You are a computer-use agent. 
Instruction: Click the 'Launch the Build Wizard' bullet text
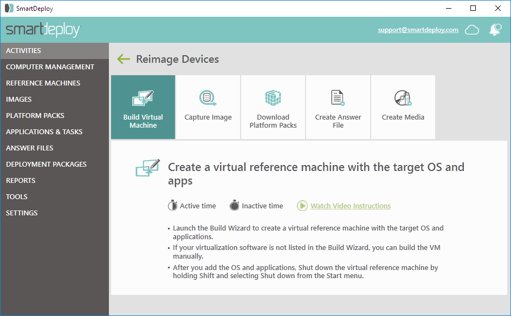pos(308,232)
